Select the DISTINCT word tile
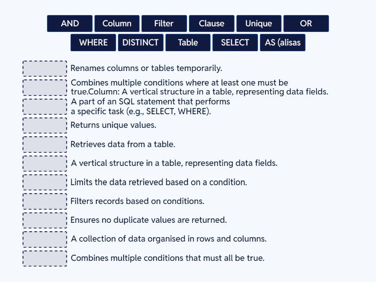The image size is (376, 282). (x=141, y=42)
